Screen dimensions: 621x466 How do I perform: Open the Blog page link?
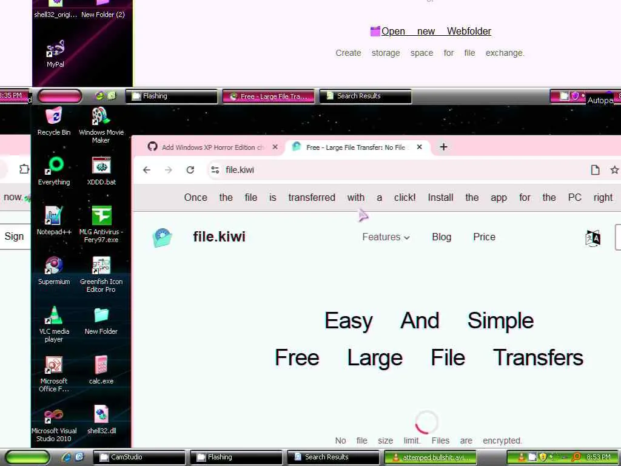click(x=441, y=237)
